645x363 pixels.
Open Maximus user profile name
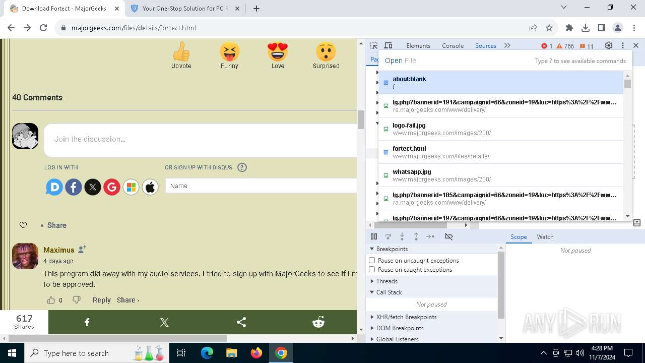[x=58, y=250]
